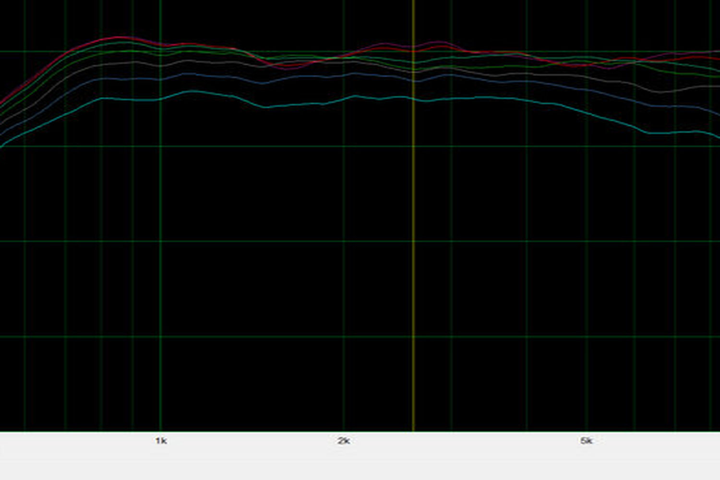The height and width of the screenshot is (480, 720).
Task: Click bottom horizontal gridline at 5k intersection
Action: coord(586,336)
